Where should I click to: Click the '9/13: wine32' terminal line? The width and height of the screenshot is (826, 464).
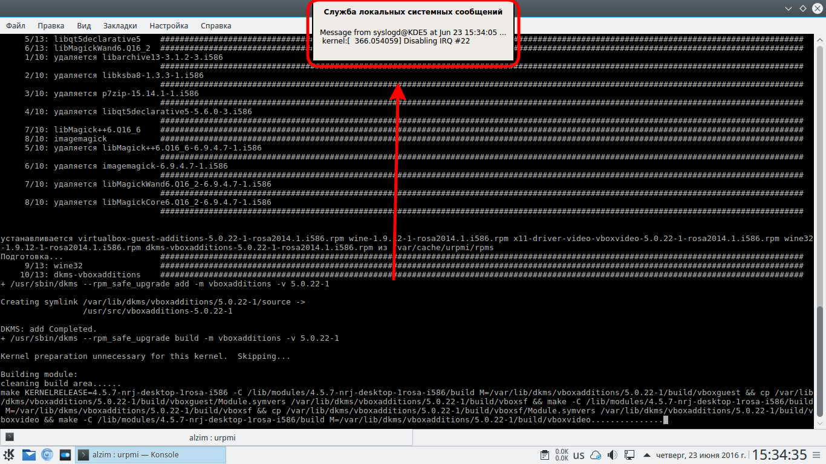(54, 266)
